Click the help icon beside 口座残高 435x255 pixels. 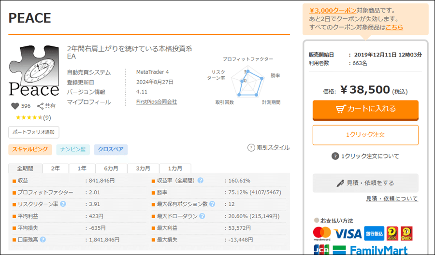(43, 240)
